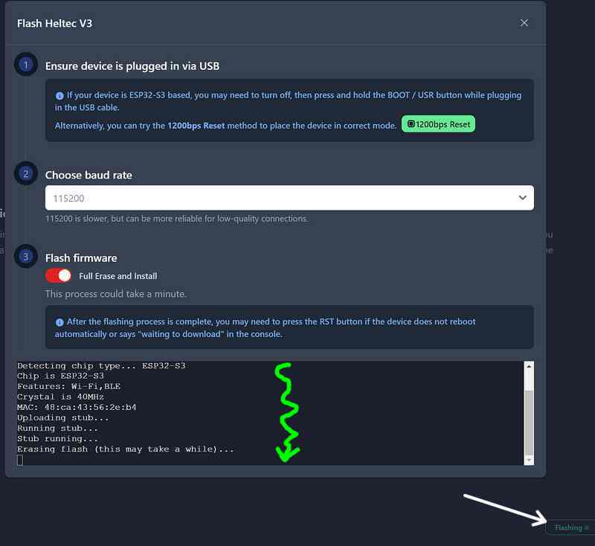Close the Flash Heltec V3 dialog
The height and width of the screenshot is (546, 595).
[524, 23]
